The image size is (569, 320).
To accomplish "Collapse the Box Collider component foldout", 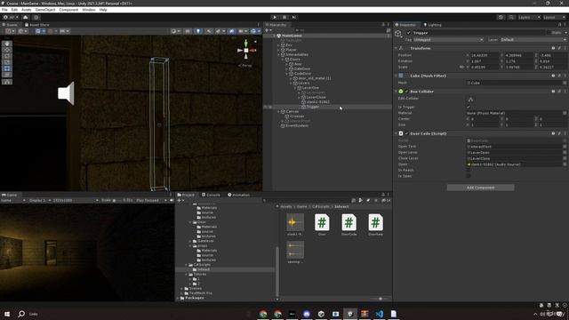I will [x=396, y=92].
